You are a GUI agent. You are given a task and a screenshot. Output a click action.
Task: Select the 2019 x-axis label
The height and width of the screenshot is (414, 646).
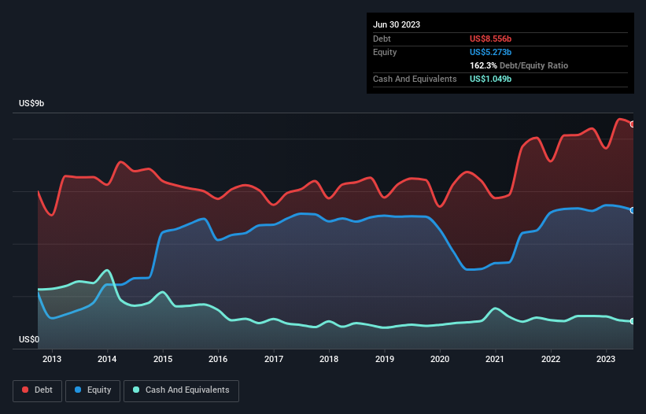point(385,359)
